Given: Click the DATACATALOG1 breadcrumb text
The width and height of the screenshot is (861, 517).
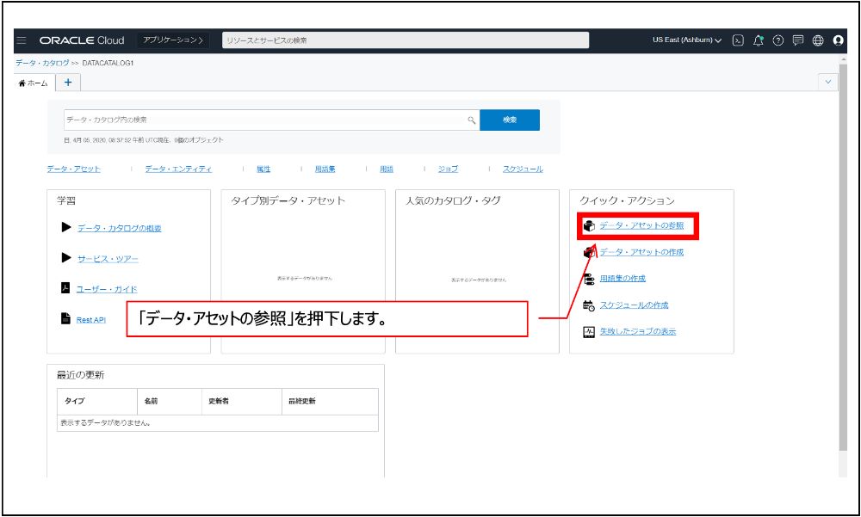Looking at the screenshot, I should [x=108, y=63].
